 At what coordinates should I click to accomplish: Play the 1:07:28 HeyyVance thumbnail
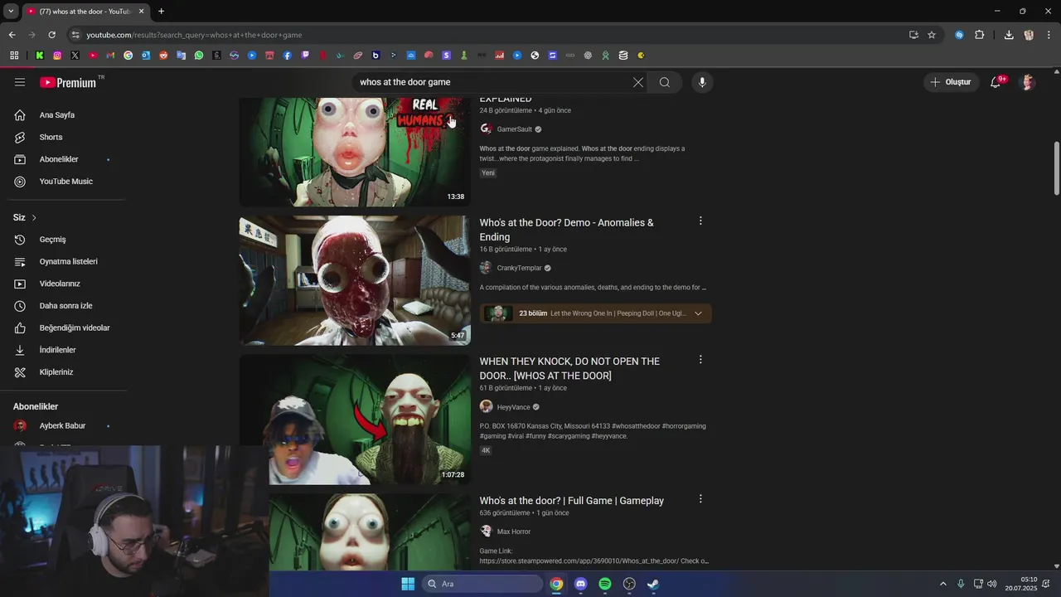pyautogui.click(x=355, y=420)
